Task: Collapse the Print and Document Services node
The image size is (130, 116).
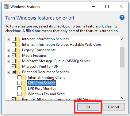Action: [8, 72]
